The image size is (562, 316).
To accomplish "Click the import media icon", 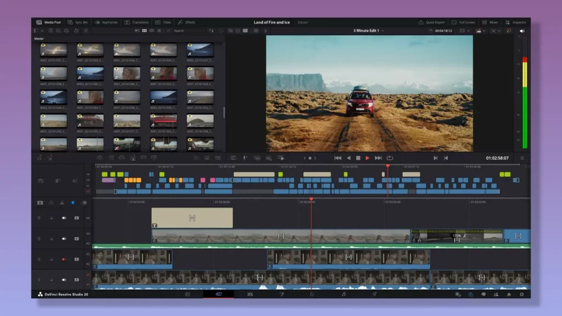I will pyautogui.click(x=50, y=31).
